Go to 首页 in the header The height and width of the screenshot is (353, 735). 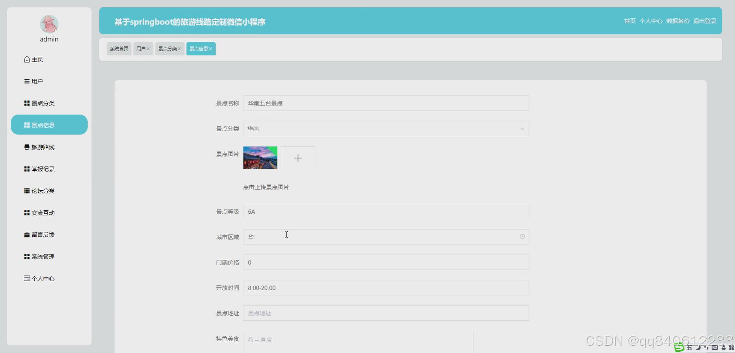pyautogui.click(x=630, y=21)
